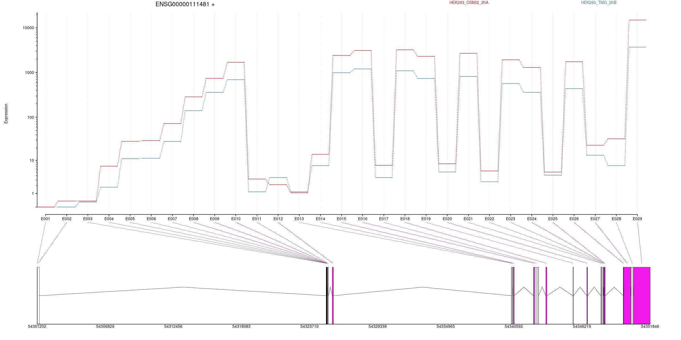Click the 10000 y-axis tick label

[x=28, y=28]
